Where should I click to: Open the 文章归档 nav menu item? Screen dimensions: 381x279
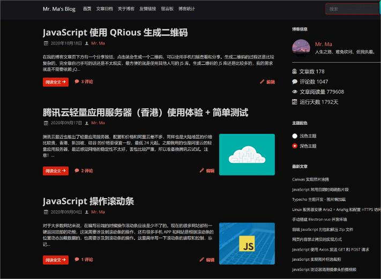coord(104,9)
